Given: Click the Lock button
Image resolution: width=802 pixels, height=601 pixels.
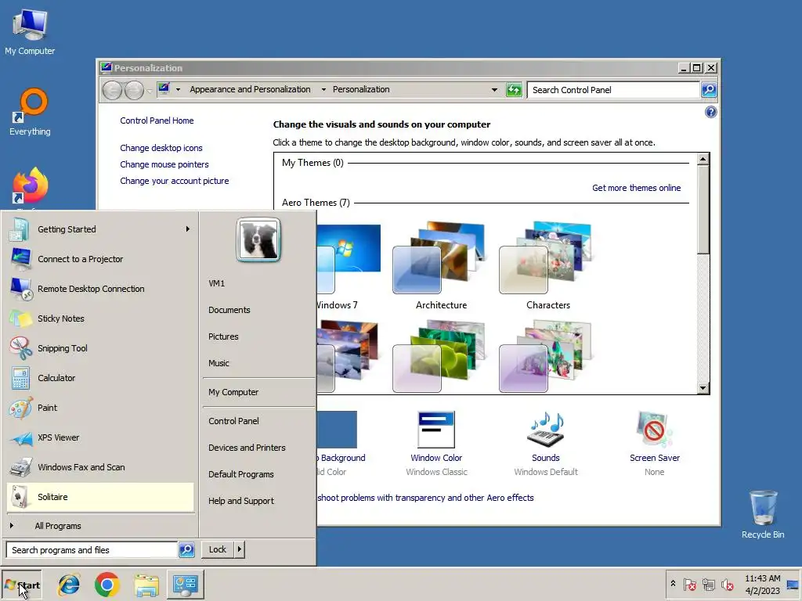Looking at the screenshot, I should click(x=218, y=550).
